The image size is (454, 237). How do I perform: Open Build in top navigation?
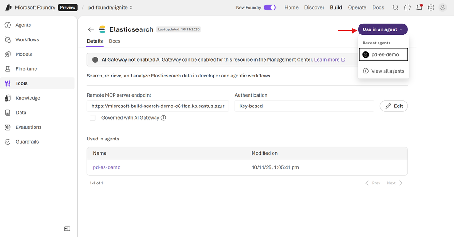(336, 8)
